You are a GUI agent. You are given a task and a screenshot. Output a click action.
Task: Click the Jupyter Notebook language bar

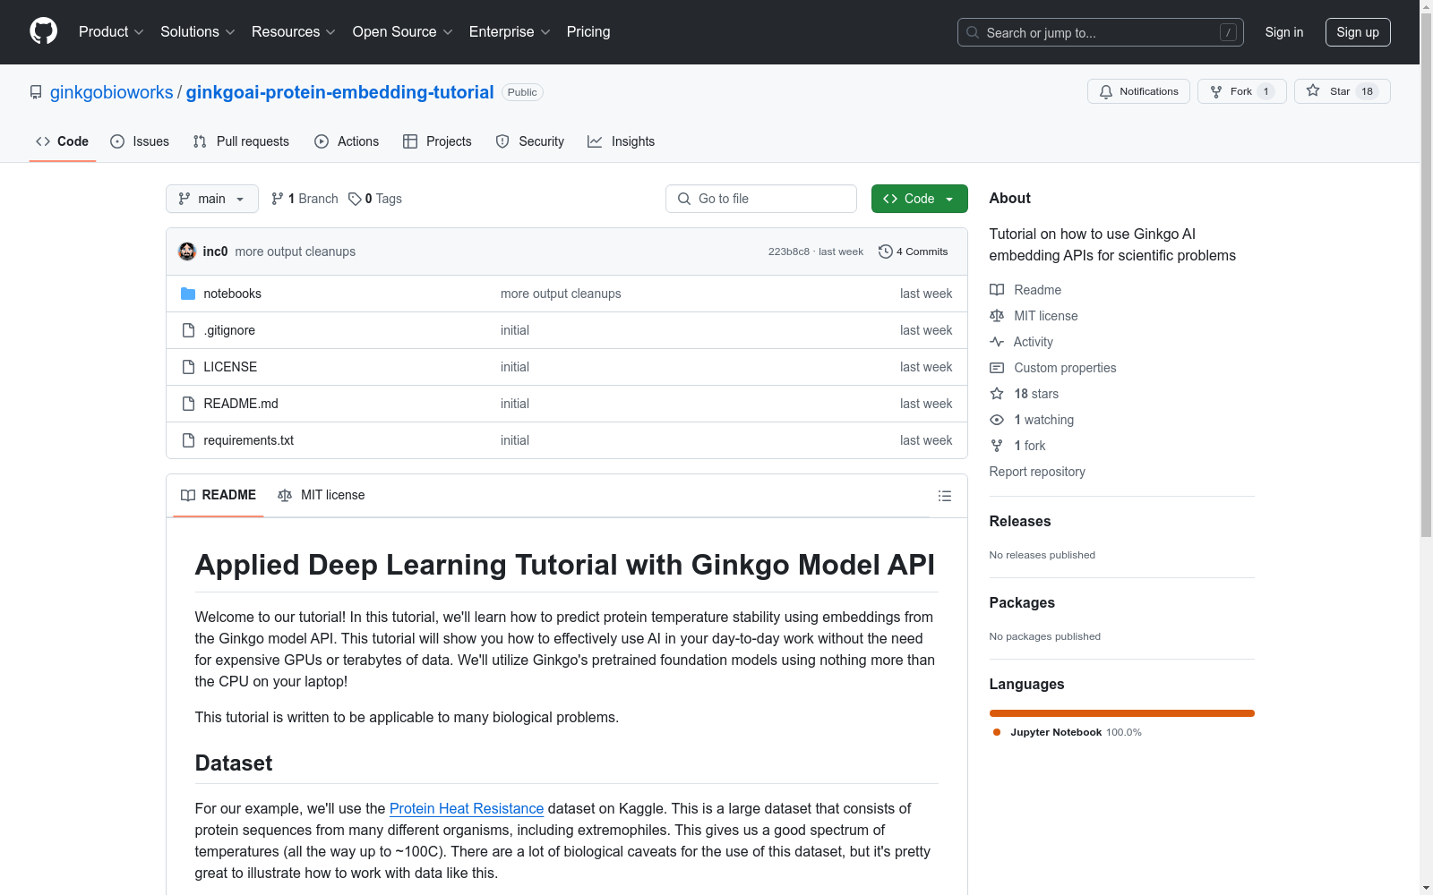click(1122, 713)
